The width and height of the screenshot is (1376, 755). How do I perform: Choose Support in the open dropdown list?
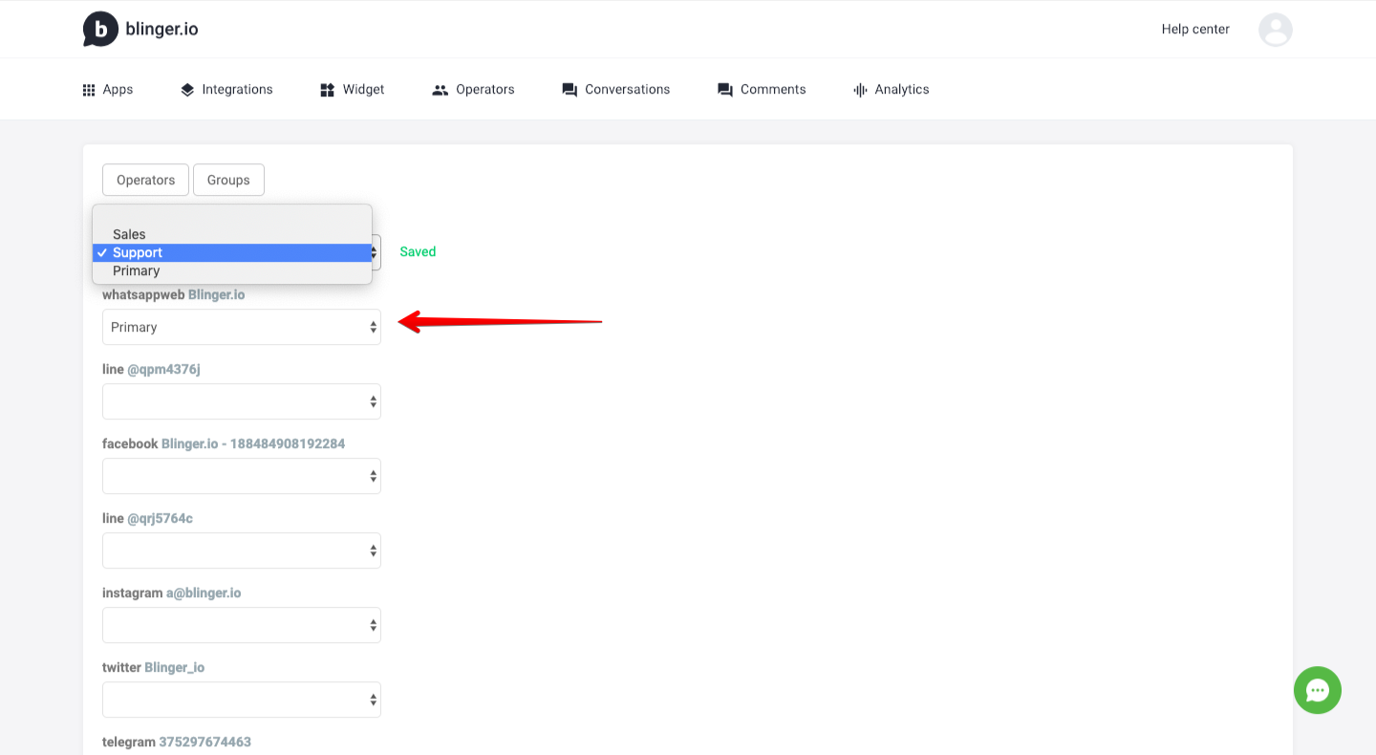point(232,252)
